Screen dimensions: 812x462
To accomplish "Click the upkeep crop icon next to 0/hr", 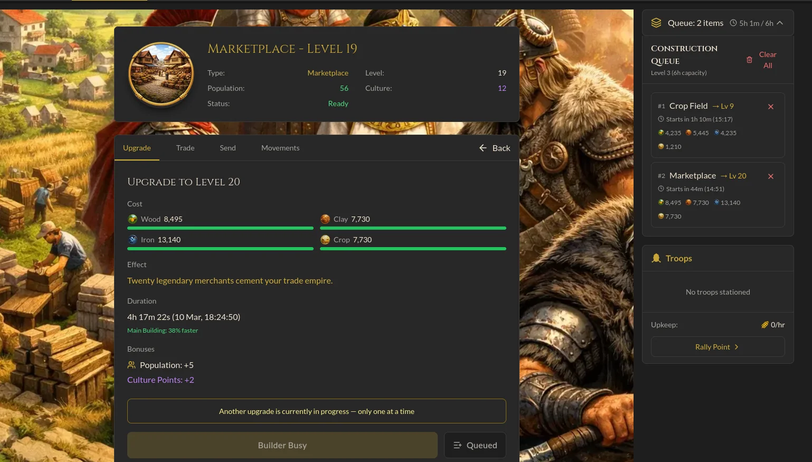I will [x=764, y=325].
